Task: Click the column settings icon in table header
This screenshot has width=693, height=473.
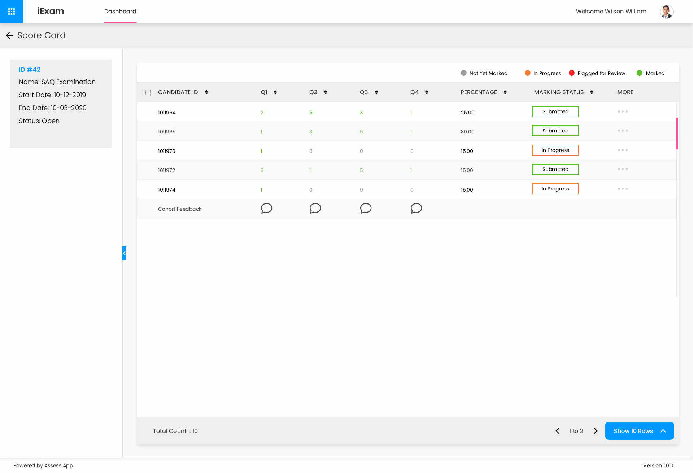Action: pos(147,92)
